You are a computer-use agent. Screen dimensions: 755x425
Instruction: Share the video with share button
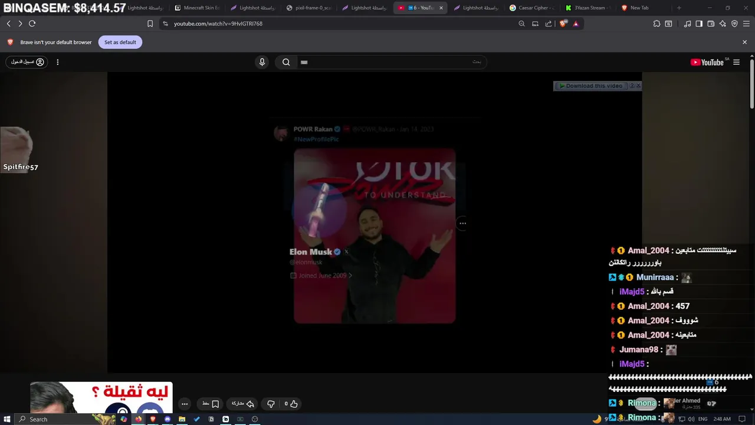point(243,404)
